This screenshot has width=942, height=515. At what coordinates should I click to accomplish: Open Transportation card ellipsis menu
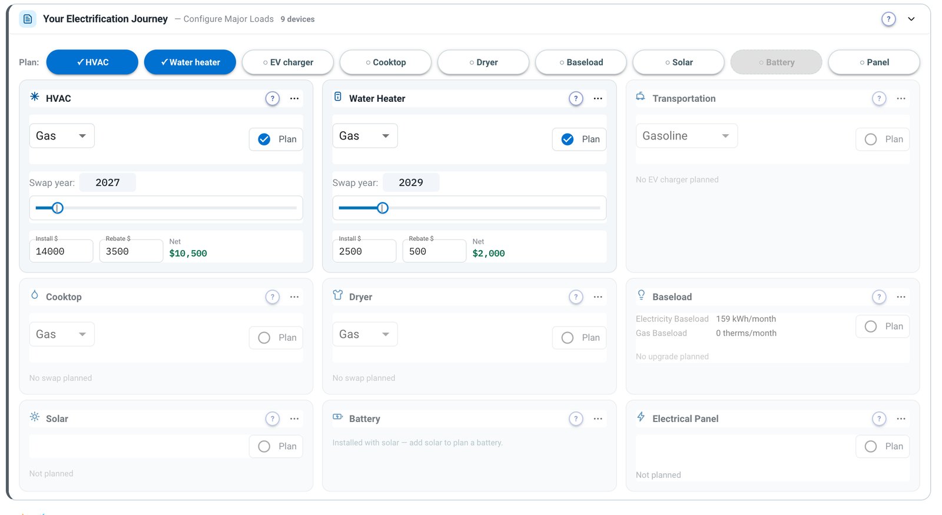coord(901,98)
